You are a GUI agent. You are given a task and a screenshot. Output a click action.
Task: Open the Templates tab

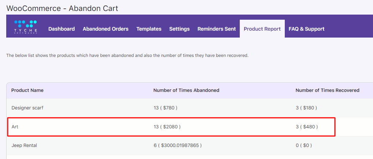(x=149, y=29)
